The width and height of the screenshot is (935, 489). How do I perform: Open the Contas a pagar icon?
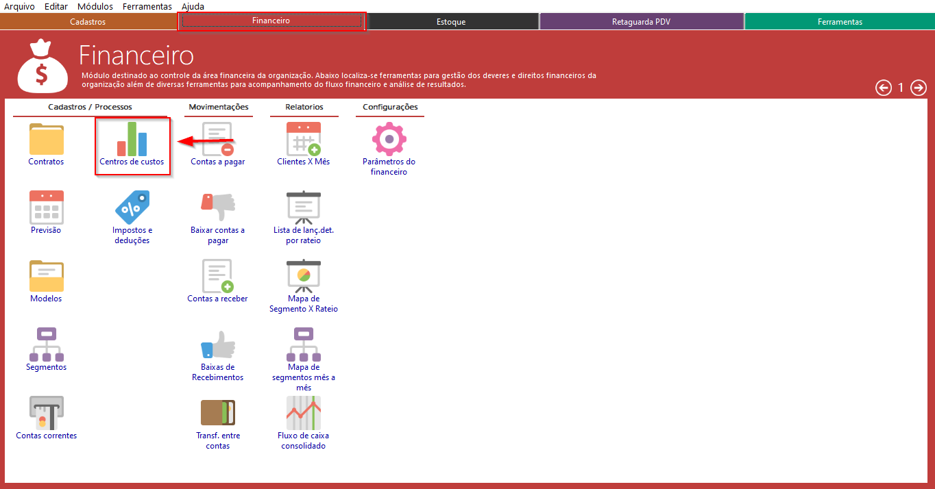tap(217, 140)
